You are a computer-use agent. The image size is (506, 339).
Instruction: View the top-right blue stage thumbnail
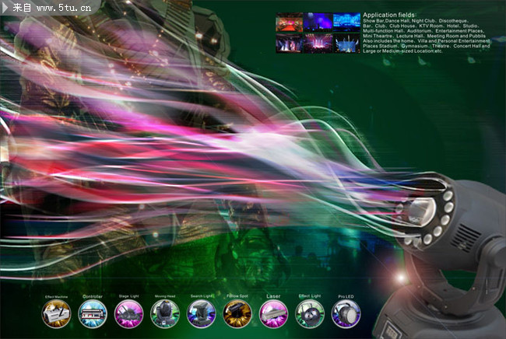point(346,22)
